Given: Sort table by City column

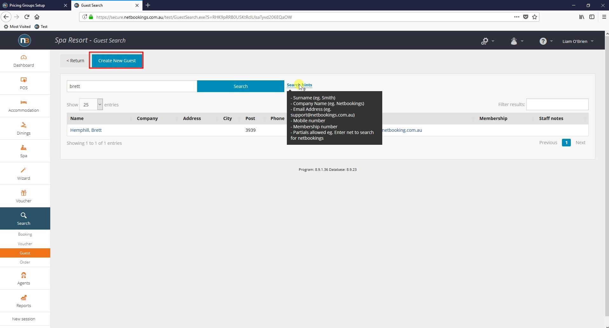Looking at the screenshot, I should pos(231,118).
